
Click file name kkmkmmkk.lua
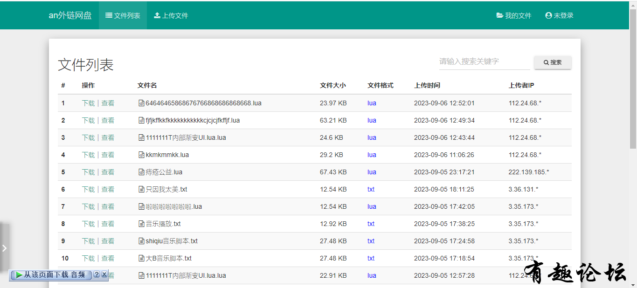(167, 155)
